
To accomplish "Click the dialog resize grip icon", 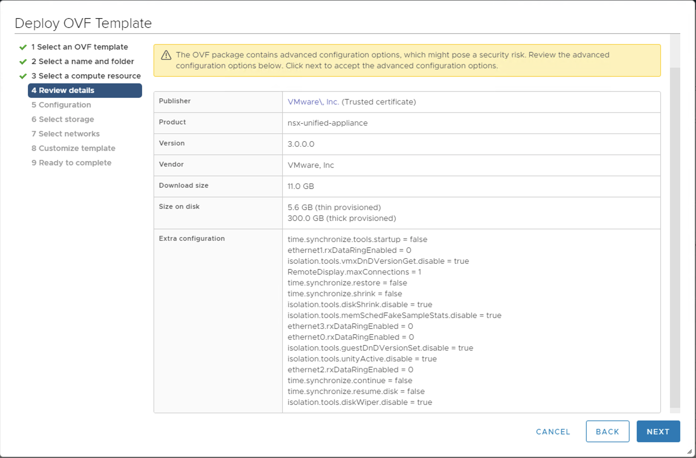I will click(689, 452).
